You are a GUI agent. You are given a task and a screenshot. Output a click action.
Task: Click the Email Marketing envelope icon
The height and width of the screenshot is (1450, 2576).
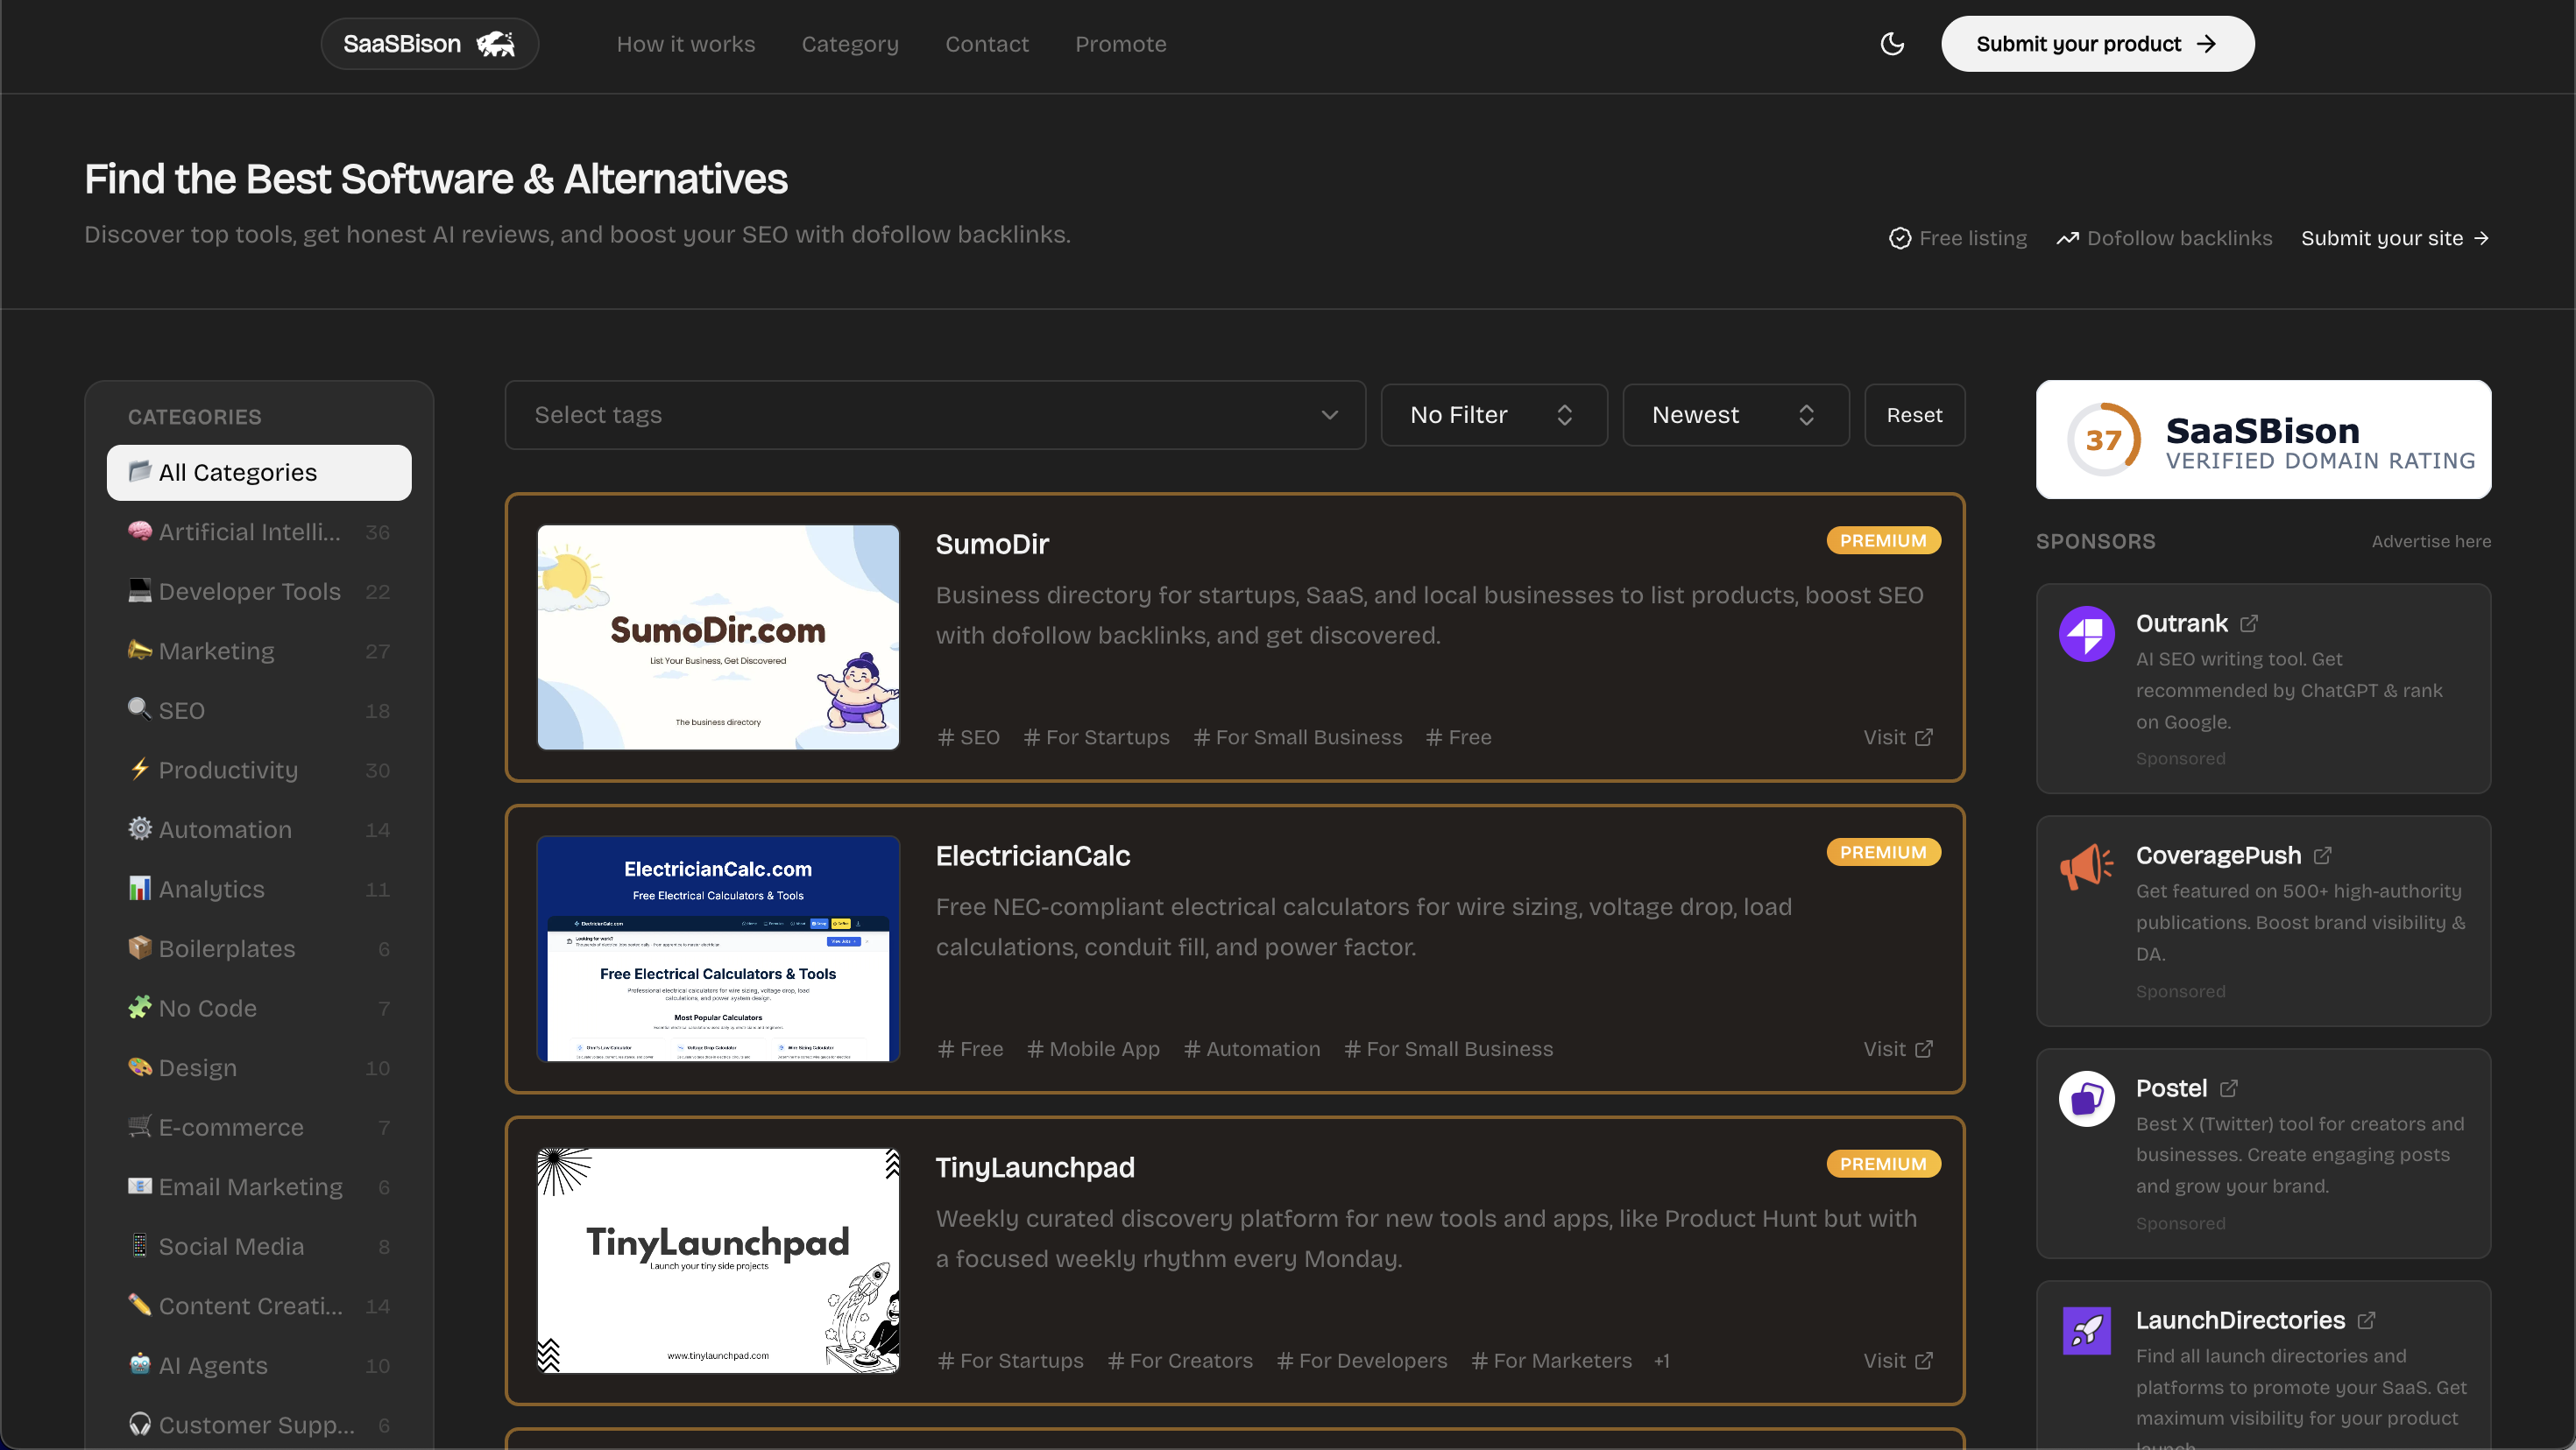coord(140,1186)
